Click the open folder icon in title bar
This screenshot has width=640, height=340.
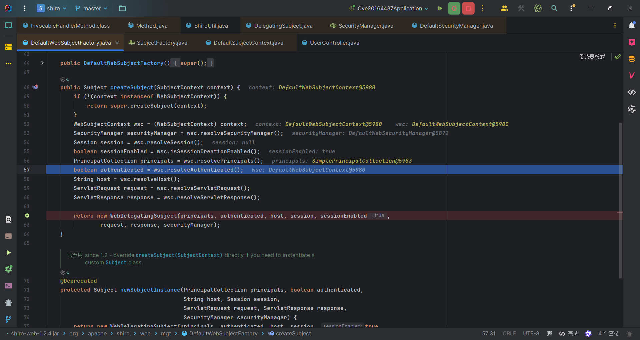click(122, 8)
